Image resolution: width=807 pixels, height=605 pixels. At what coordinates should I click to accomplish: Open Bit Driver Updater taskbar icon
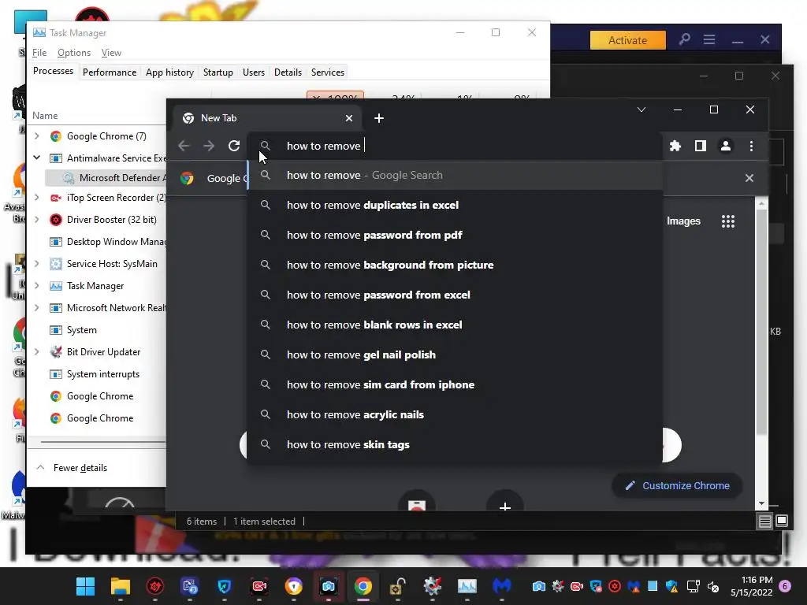coord(433,586)
